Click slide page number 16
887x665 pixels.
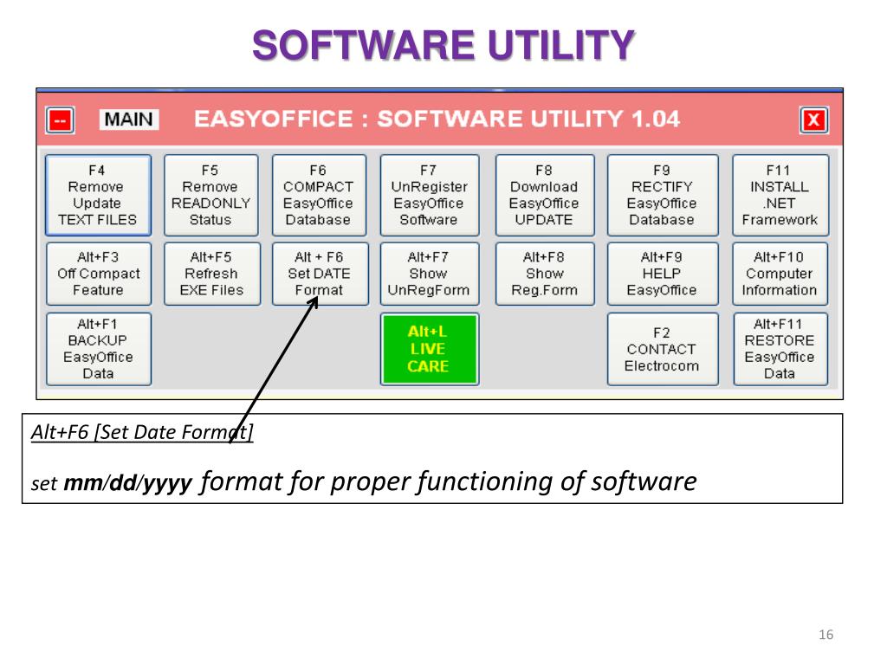(x=825, y=635)
